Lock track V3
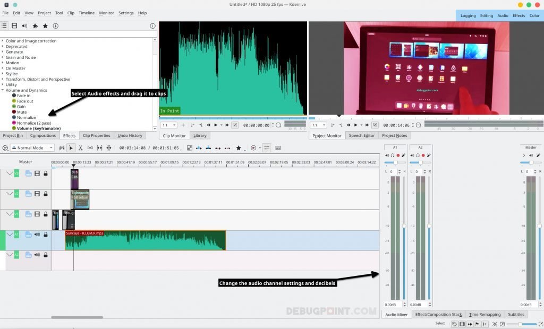This screenshot has width=544, height=329. 46,174
